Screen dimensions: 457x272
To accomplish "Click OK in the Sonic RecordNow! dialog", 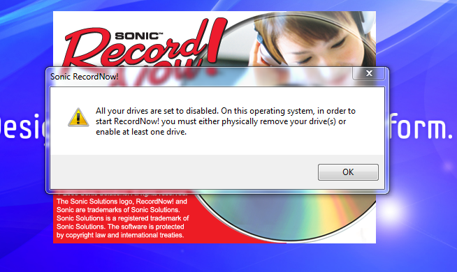I will [x=348, y=172].
